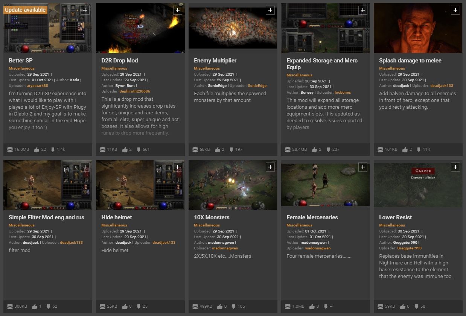Click the plus icon on Hide helmet card

178,167
